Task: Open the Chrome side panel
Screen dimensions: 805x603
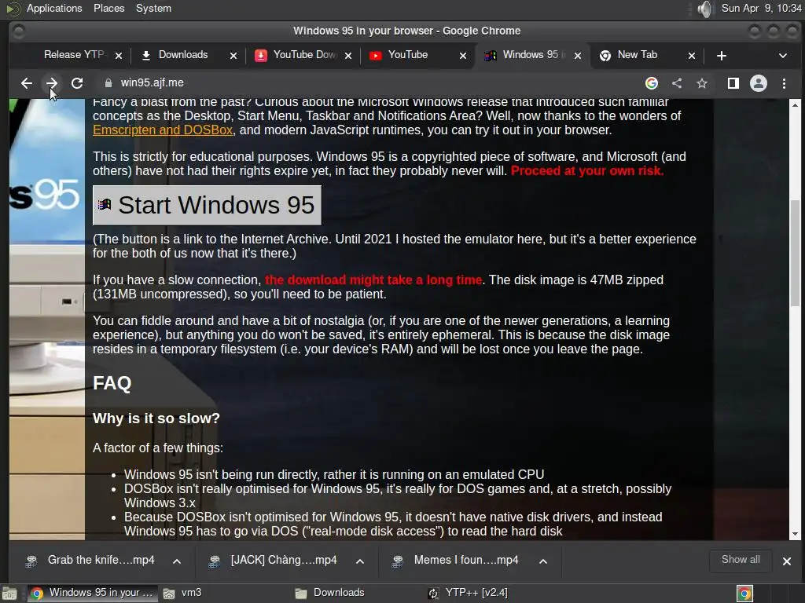Action: (733, 83)
